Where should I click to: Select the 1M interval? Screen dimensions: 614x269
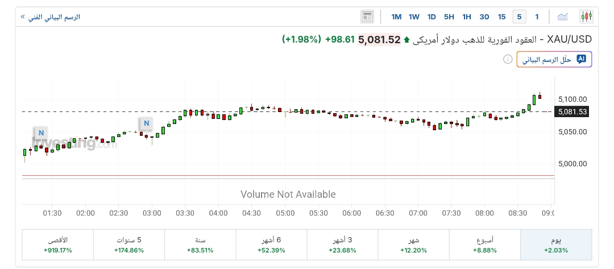396,16
